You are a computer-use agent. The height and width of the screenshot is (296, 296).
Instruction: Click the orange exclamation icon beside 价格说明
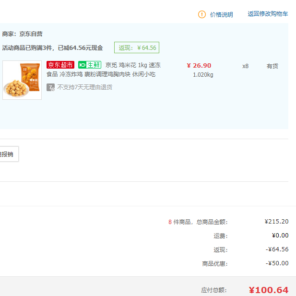202,14
